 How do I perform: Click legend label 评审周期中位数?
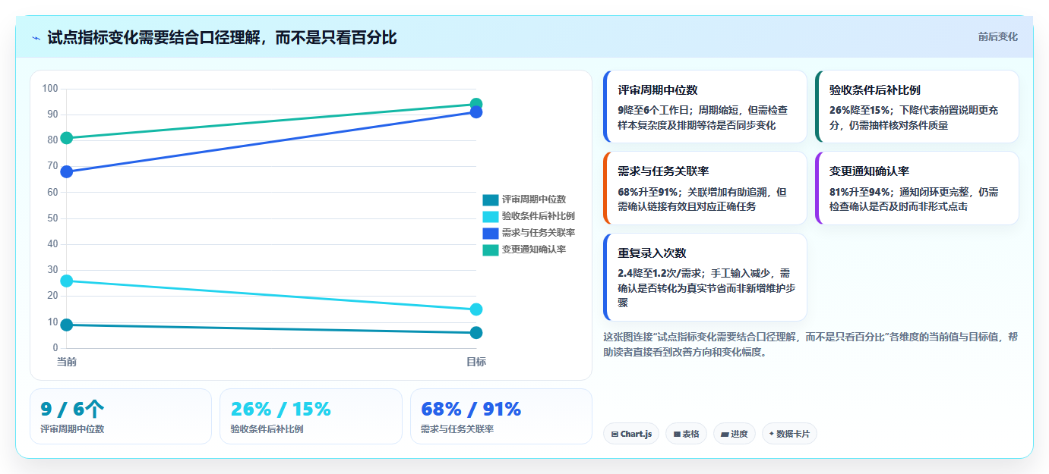534,199
